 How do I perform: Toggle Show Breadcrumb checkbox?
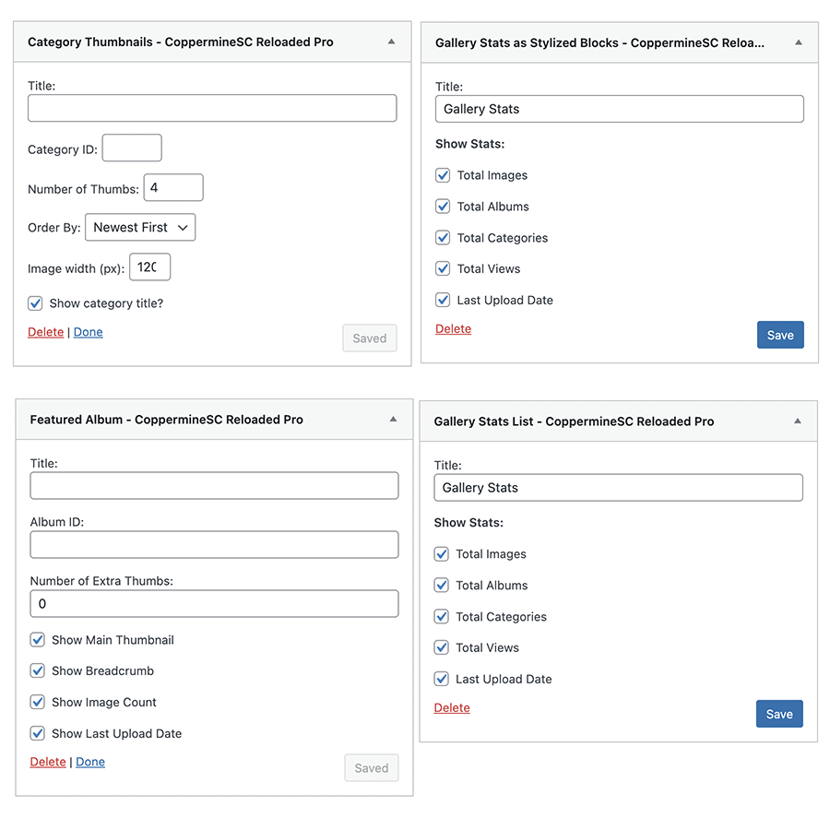tap(38, 671)
